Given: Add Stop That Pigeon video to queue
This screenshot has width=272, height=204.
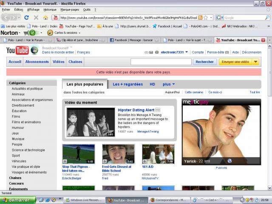Looking at the screenshot, I should (65, 161).
